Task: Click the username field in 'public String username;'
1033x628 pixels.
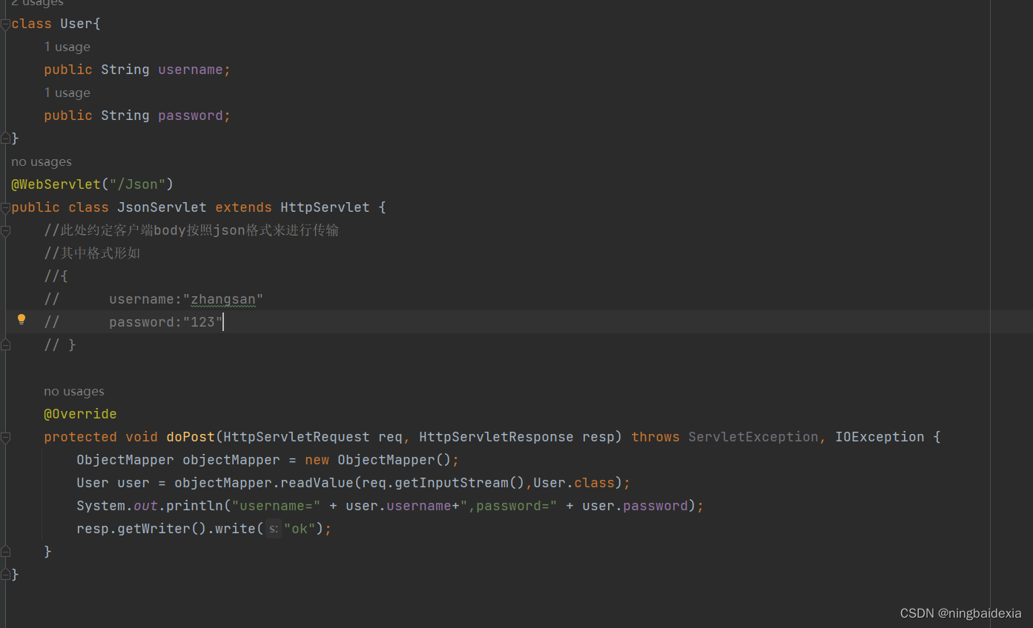Action: point(191,70)
